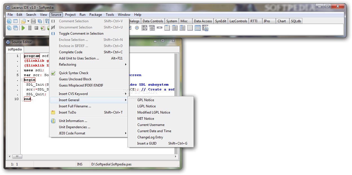The height and width of the screenshot is (175, 352).
Task: Switch to the LazControls palette tab
Action: (238, 21)
